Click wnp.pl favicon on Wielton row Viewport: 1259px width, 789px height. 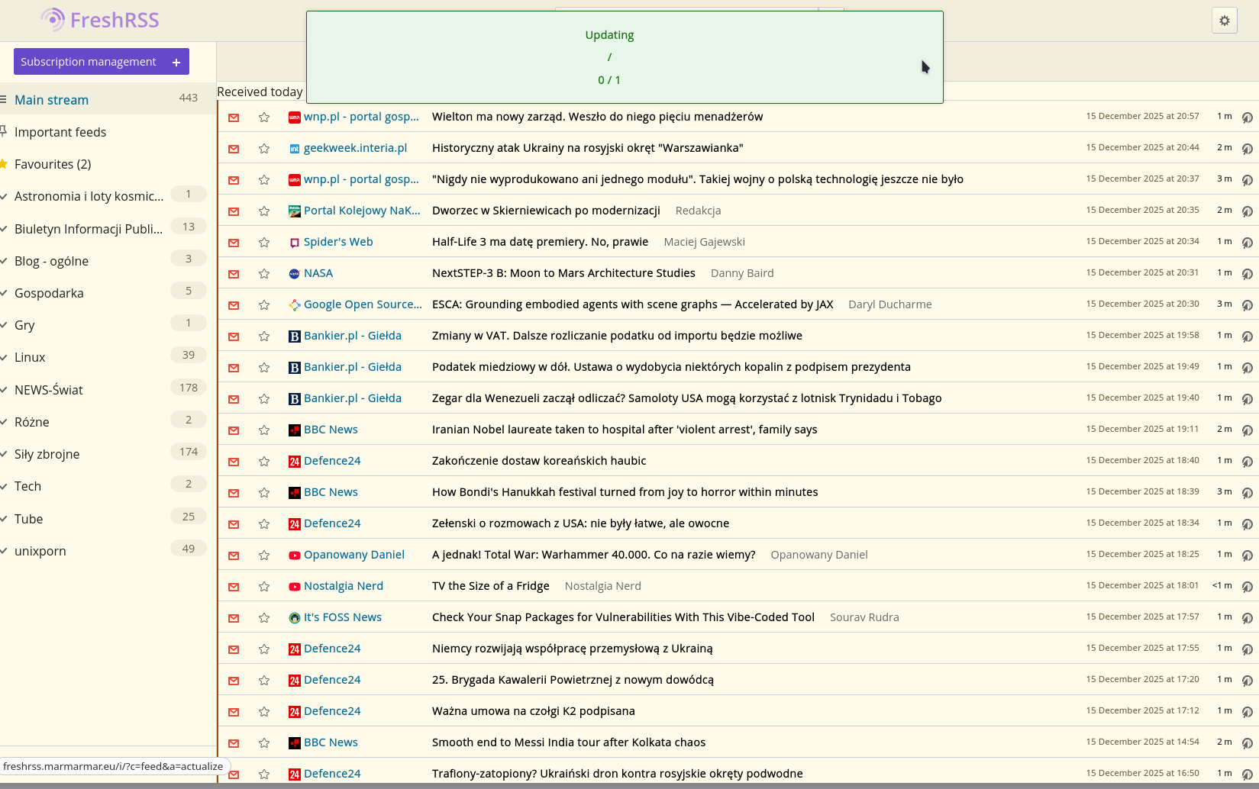(295, 117)
